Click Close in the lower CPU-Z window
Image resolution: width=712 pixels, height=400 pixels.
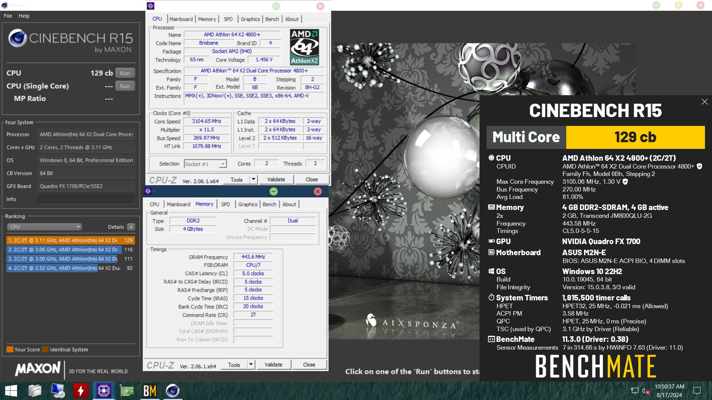point(309,364)
